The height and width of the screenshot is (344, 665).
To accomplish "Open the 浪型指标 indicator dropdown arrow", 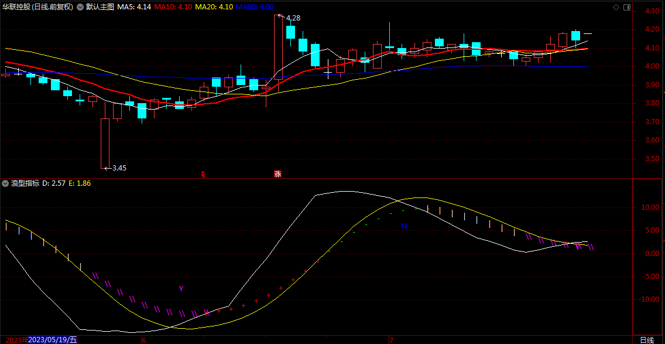I will 5,183.
